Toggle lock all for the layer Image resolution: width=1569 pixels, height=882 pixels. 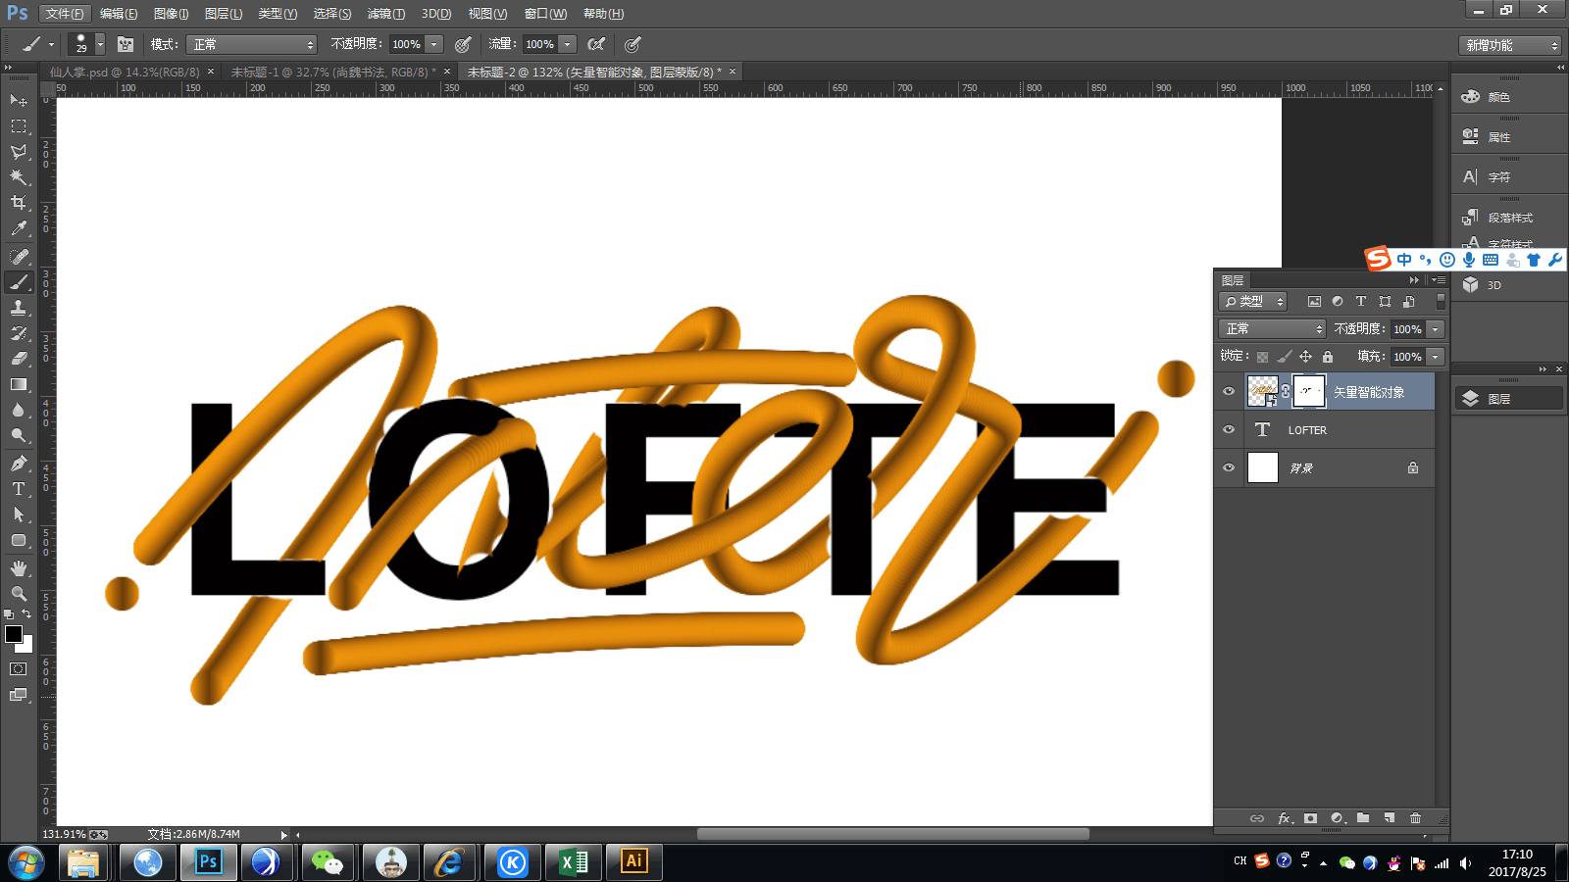coord(1328,357)
